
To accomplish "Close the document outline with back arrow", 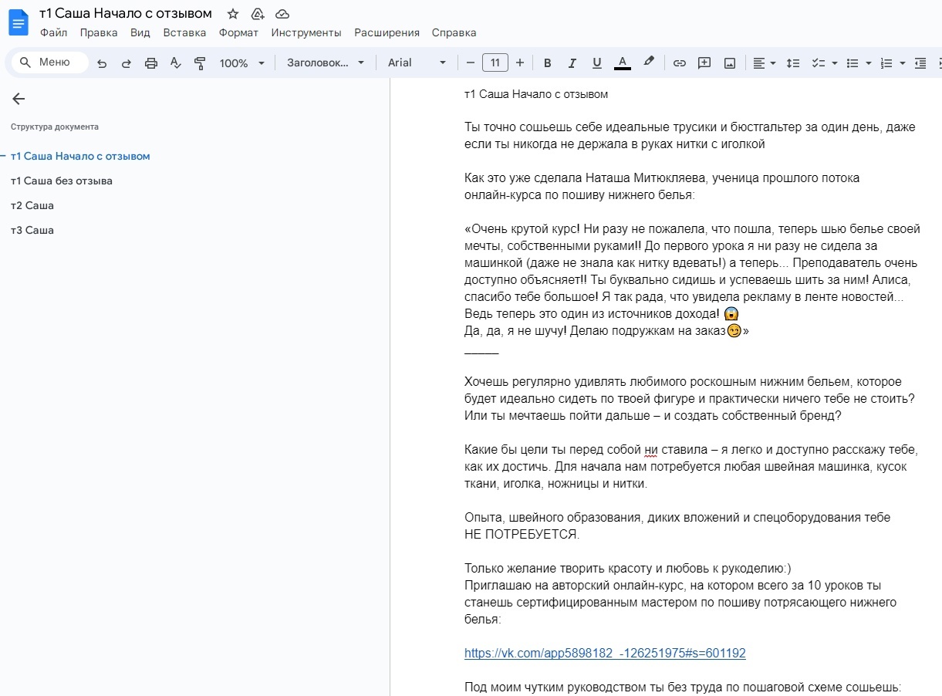I will point(19,99).
